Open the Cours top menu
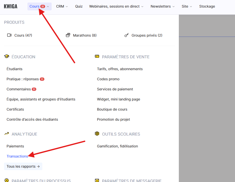235x182 pixels. point(39,7)
